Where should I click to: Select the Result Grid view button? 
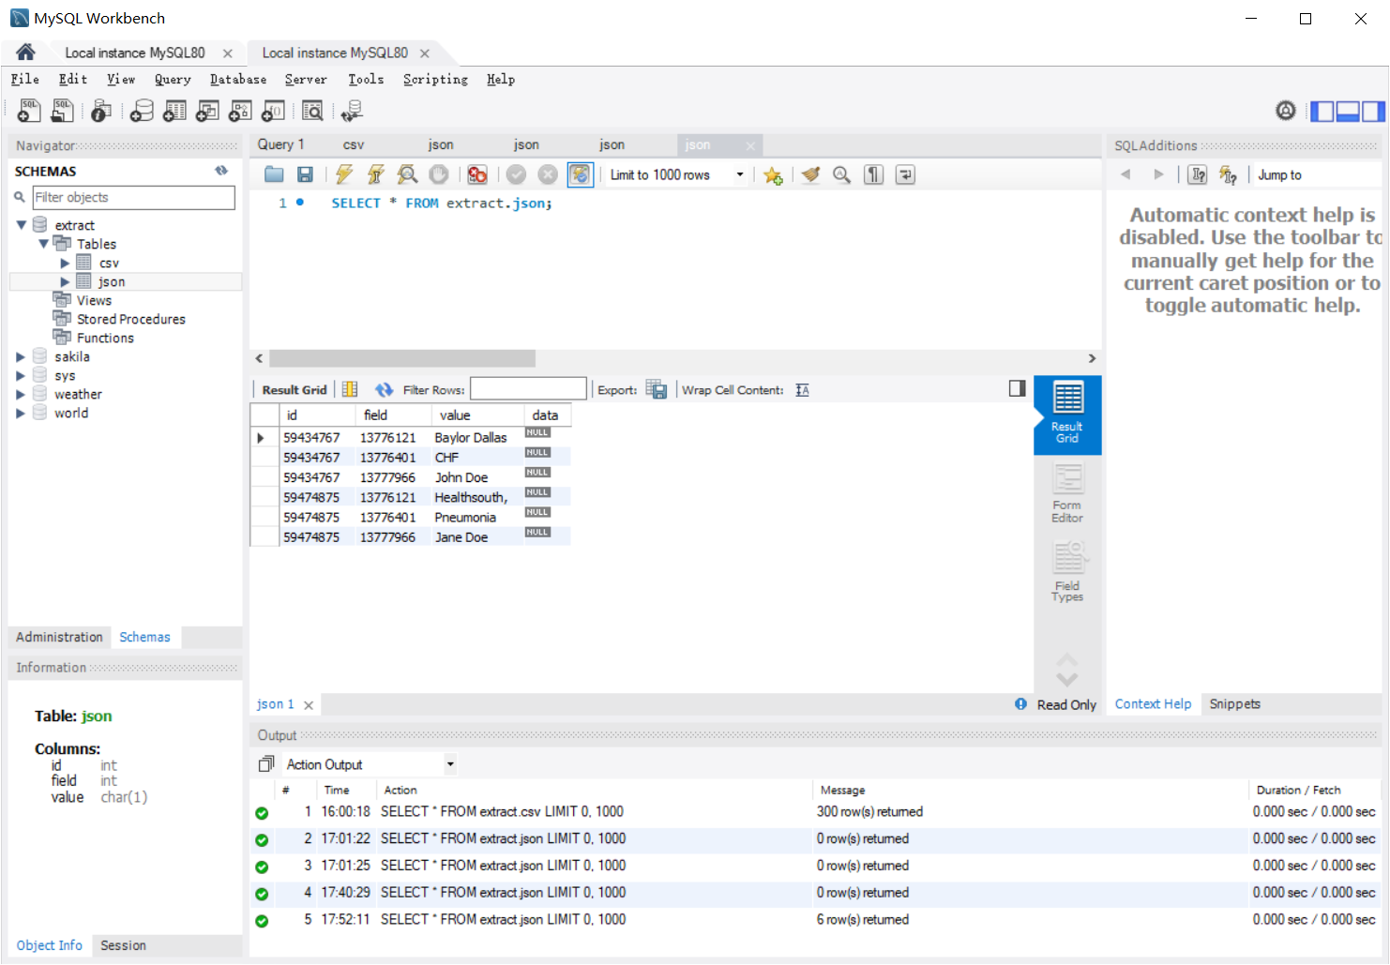(x=1067, y=415)
